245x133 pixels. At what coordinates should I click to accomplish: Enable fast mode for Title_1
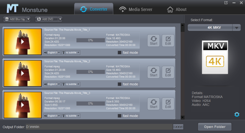pyautogui.click(x=120, y=52)
